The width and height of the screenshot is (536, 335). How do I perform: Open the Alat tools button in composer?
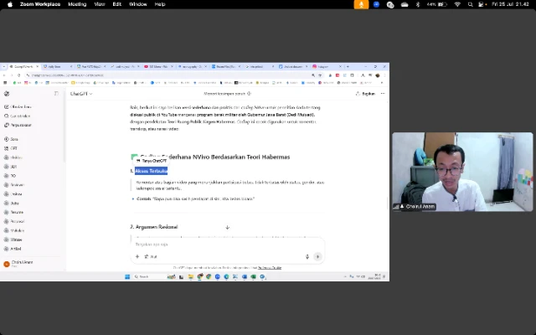click(x=151, y=256)
